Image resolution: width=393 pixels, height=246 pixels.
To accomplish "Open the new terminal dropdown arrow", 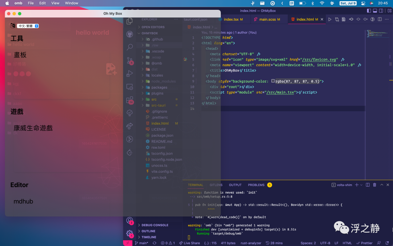I will (361, 185).
